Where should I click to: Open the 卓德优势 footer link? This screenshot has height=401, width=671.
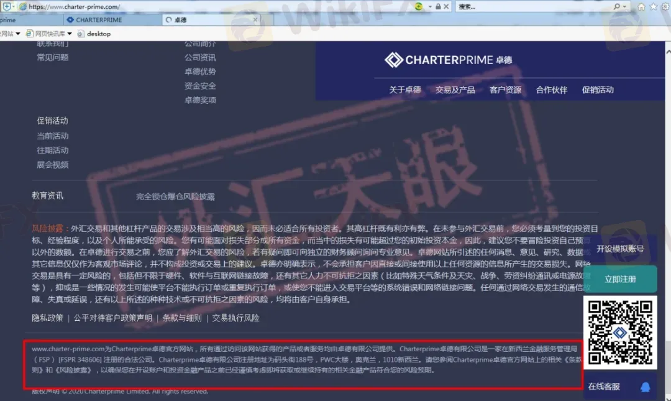200,71
